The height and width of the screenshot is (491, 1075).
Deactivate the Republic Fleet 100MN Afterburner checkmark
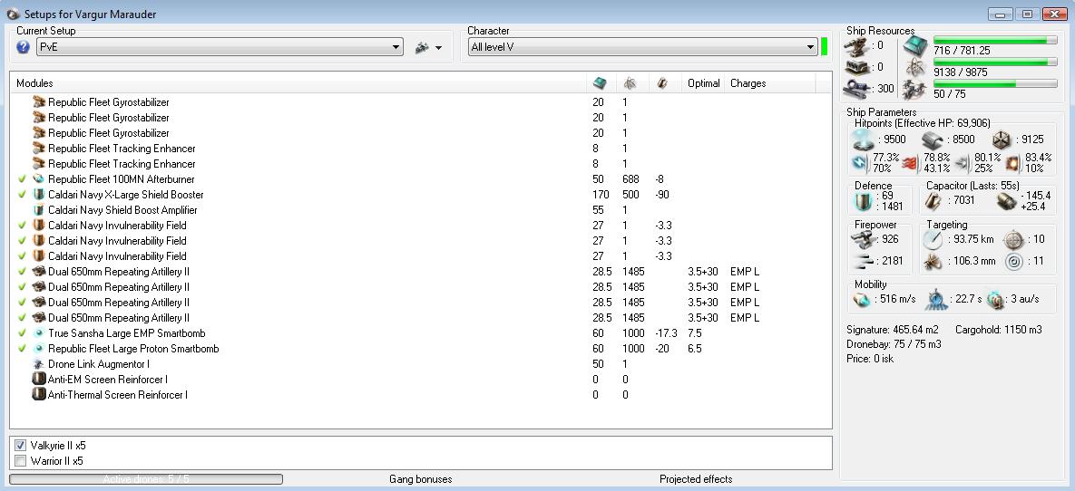click(x=24, y=178)
